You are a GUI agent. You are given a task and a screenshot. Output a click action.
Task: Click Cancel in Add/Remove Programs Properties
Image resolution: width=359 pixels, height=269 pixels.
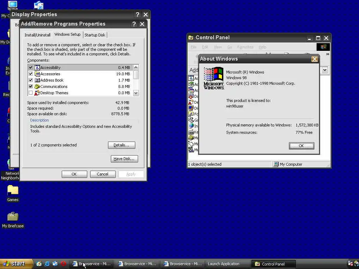pyautogui.click(x=103, y=174)
